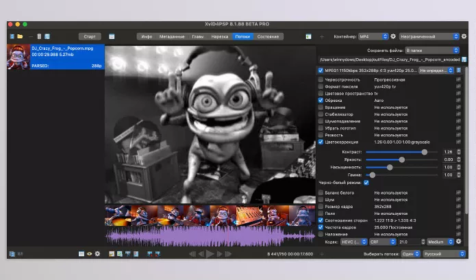Click the Контраст slider handle
The width and height of the screenshot is (476, 280).
[x=425, y=152]
